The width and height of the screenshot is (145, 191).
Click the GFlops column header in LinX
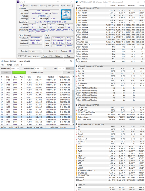(39, 77)
